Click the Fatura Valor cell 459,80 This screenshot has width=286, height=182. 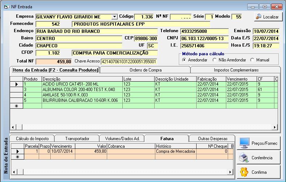tap(91, 151)
